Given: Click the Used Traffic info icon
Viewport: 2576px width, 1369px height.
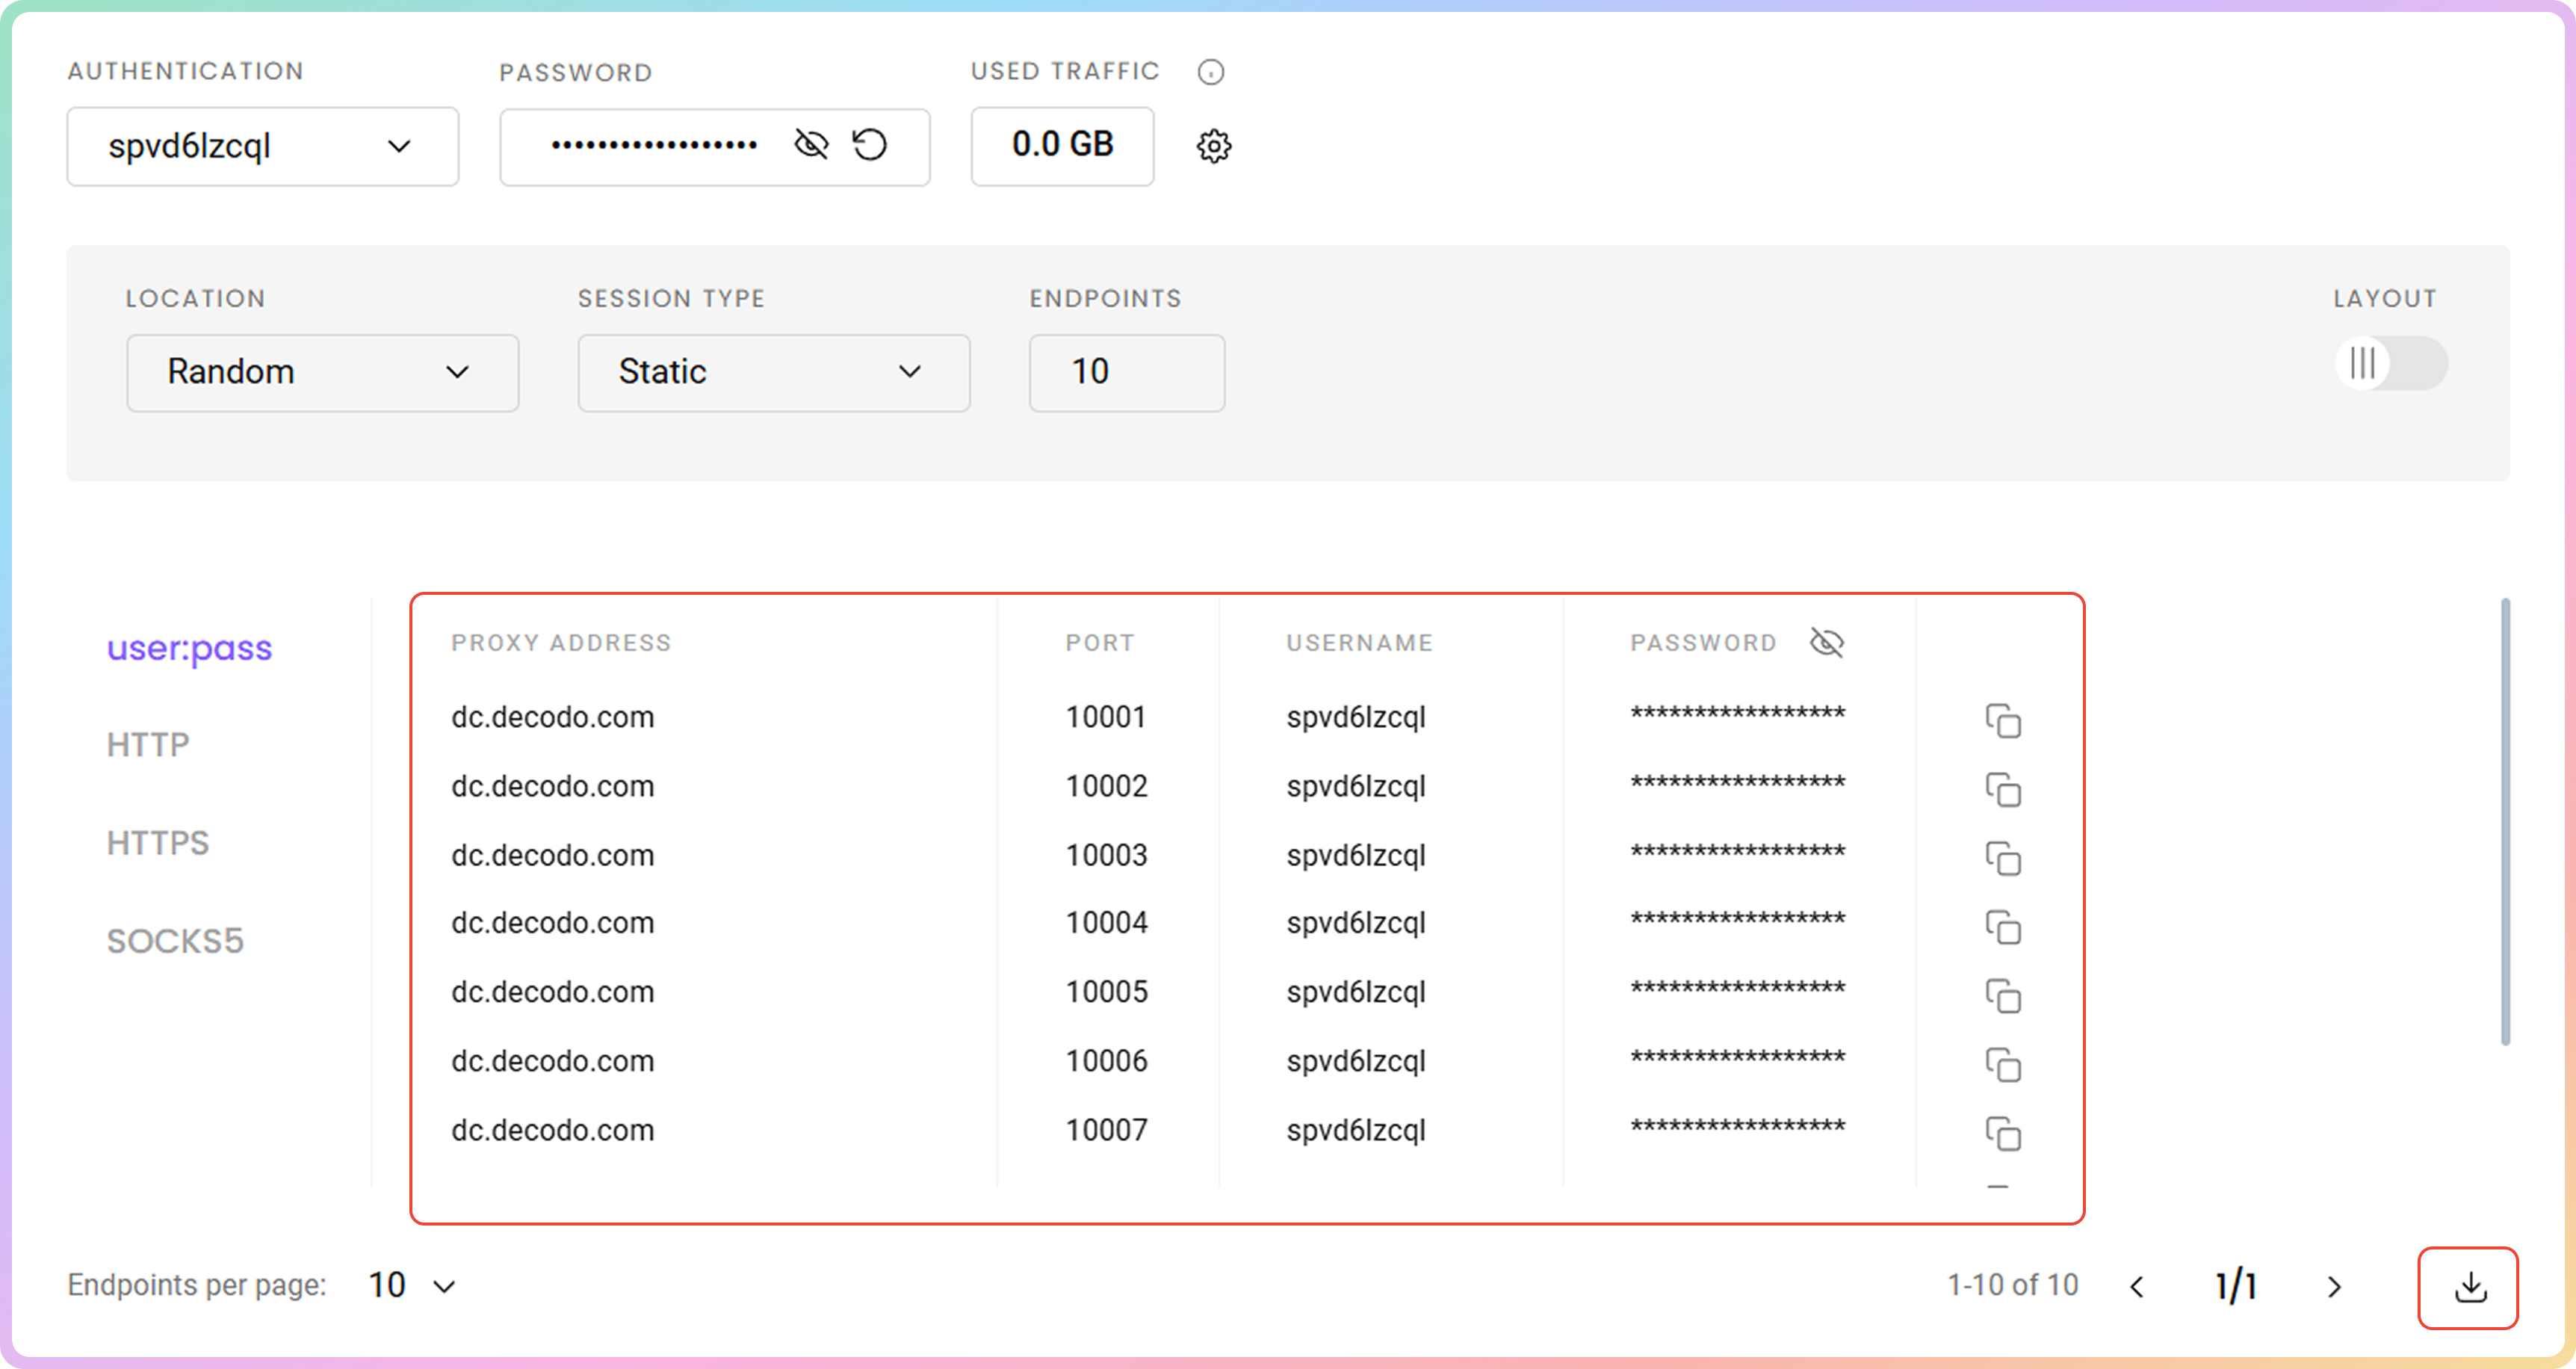Looking at the screenshot, I should click(x=1210, y=72).
